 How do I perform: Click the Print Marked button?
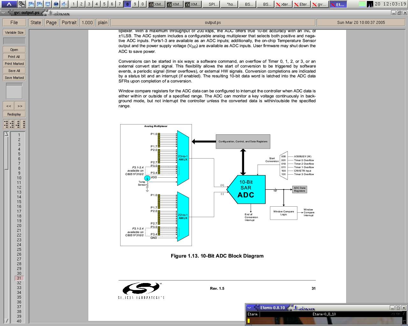(x=14, y=64)
